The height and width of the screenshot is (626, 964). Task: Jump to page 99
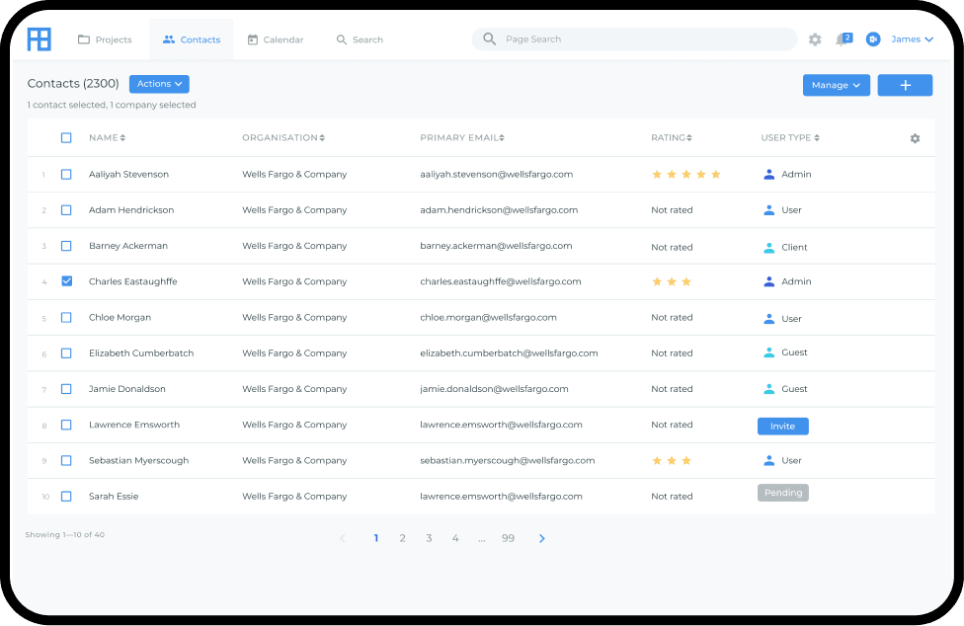[x=508, y=538]
